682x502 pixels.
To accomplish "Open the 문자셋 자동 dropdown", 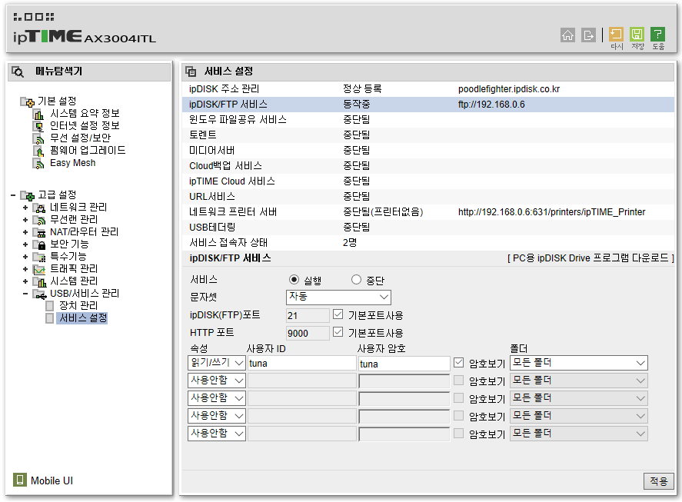I will pos(338,297).
